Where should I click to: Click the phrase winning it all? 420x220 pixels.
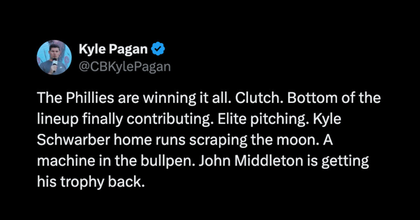click(187, 99)
